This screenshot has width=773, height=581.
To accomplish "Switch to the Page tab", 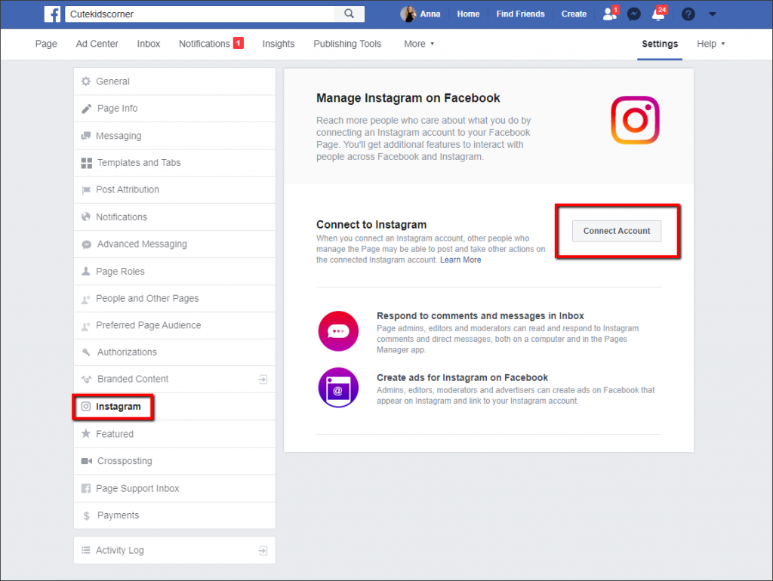I will coord(46,44).
